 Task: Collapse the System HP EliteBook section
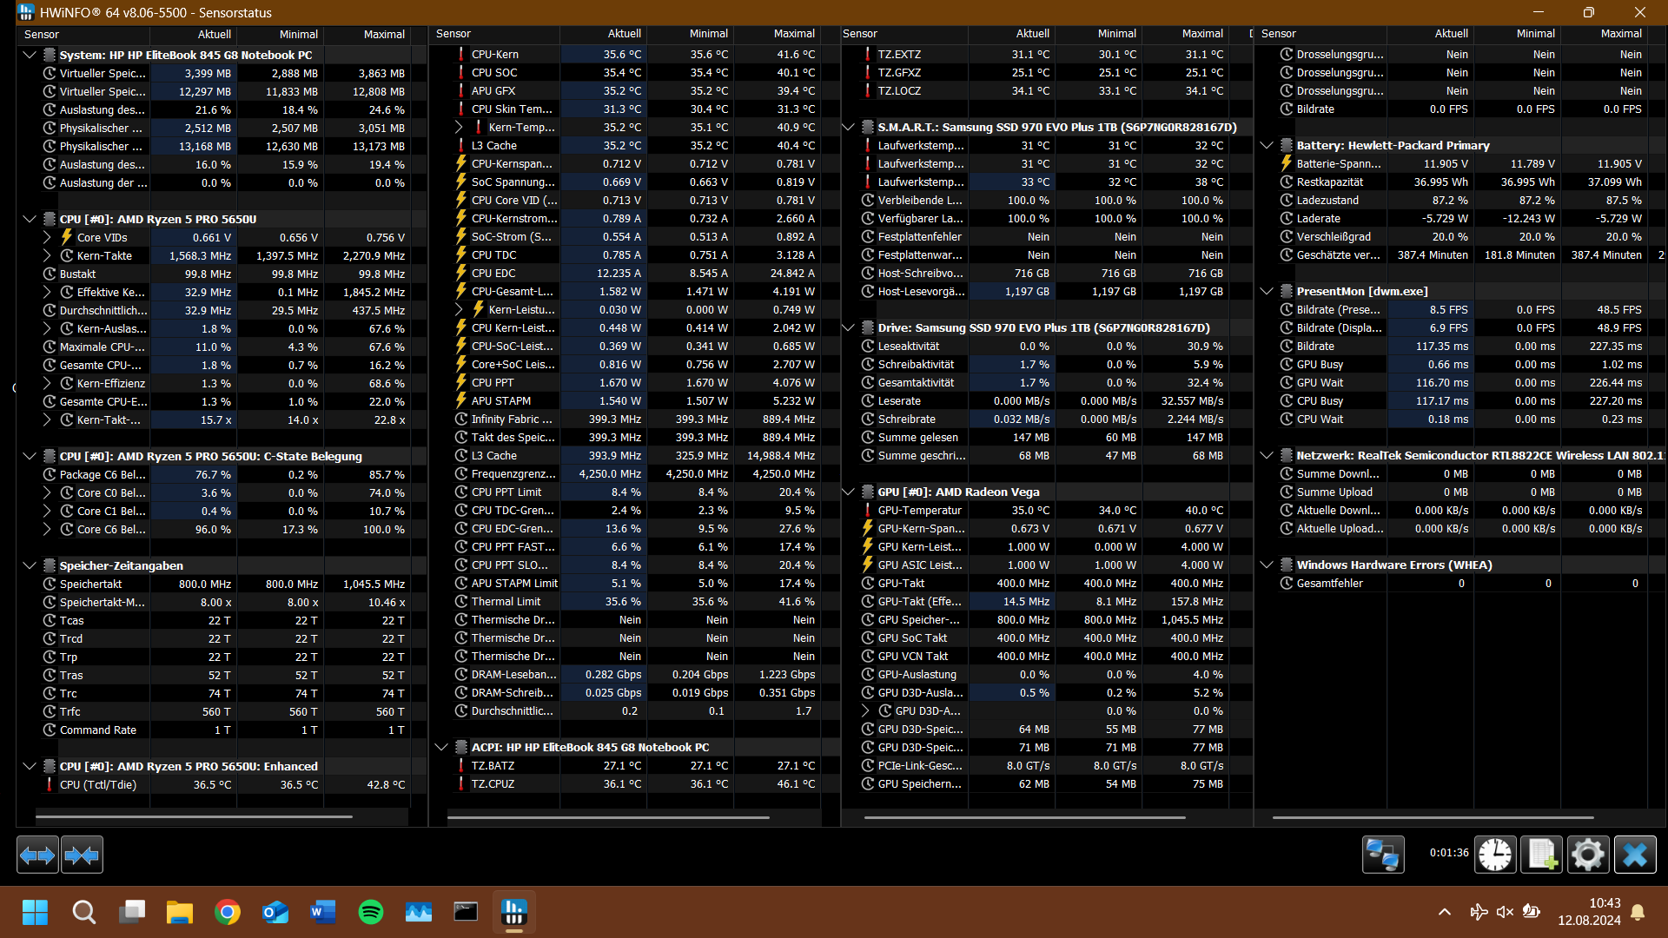click(29, 55)
